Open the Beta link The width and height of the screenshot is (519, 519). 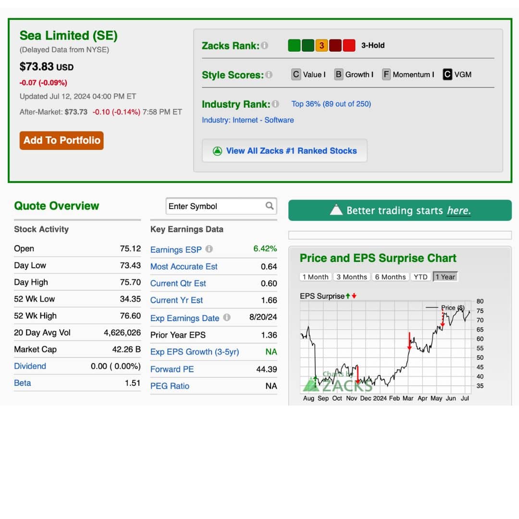click(23, 383)
